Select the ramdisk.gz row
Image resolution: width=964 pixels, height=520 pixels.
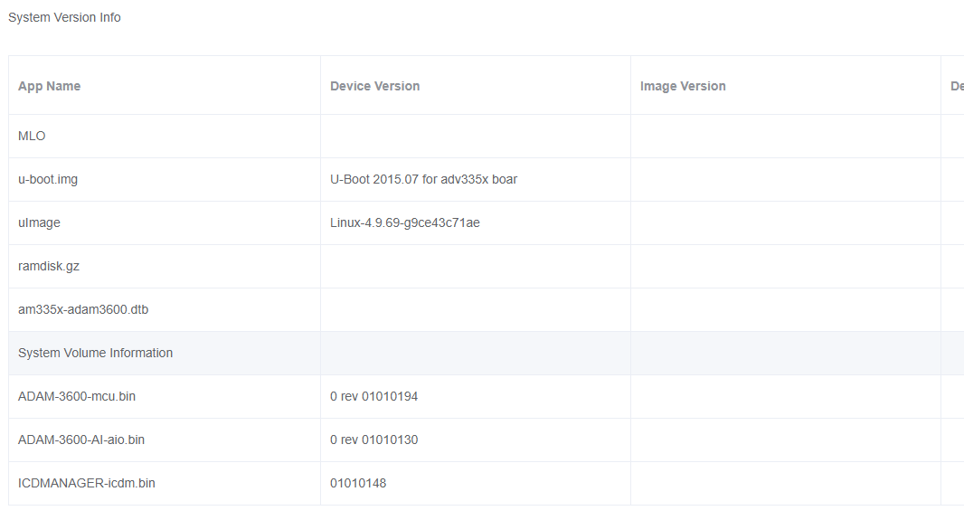[x=49, y=266]
